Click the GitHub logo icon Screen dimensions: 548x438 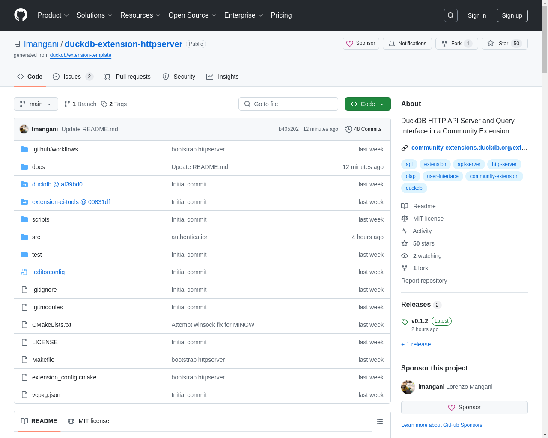click(x=21, y=15)
